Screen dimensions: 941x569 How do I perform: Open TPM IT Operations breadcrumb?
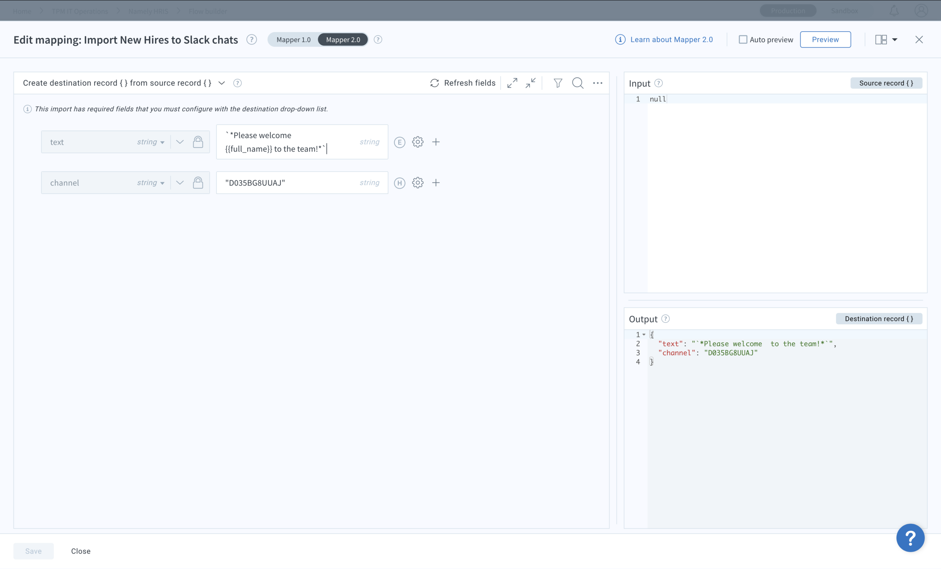tap(80, 11)
